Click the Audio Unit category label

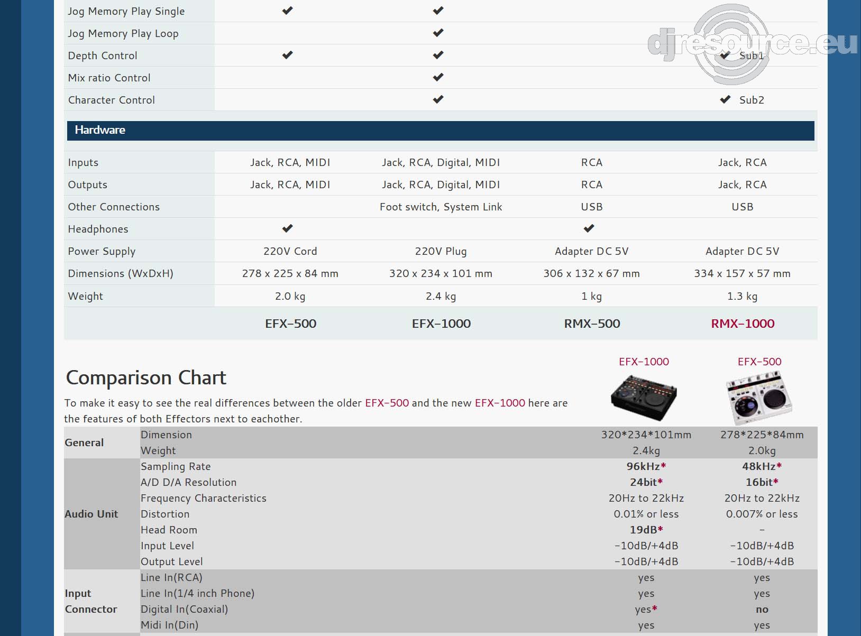click(91, 514)
